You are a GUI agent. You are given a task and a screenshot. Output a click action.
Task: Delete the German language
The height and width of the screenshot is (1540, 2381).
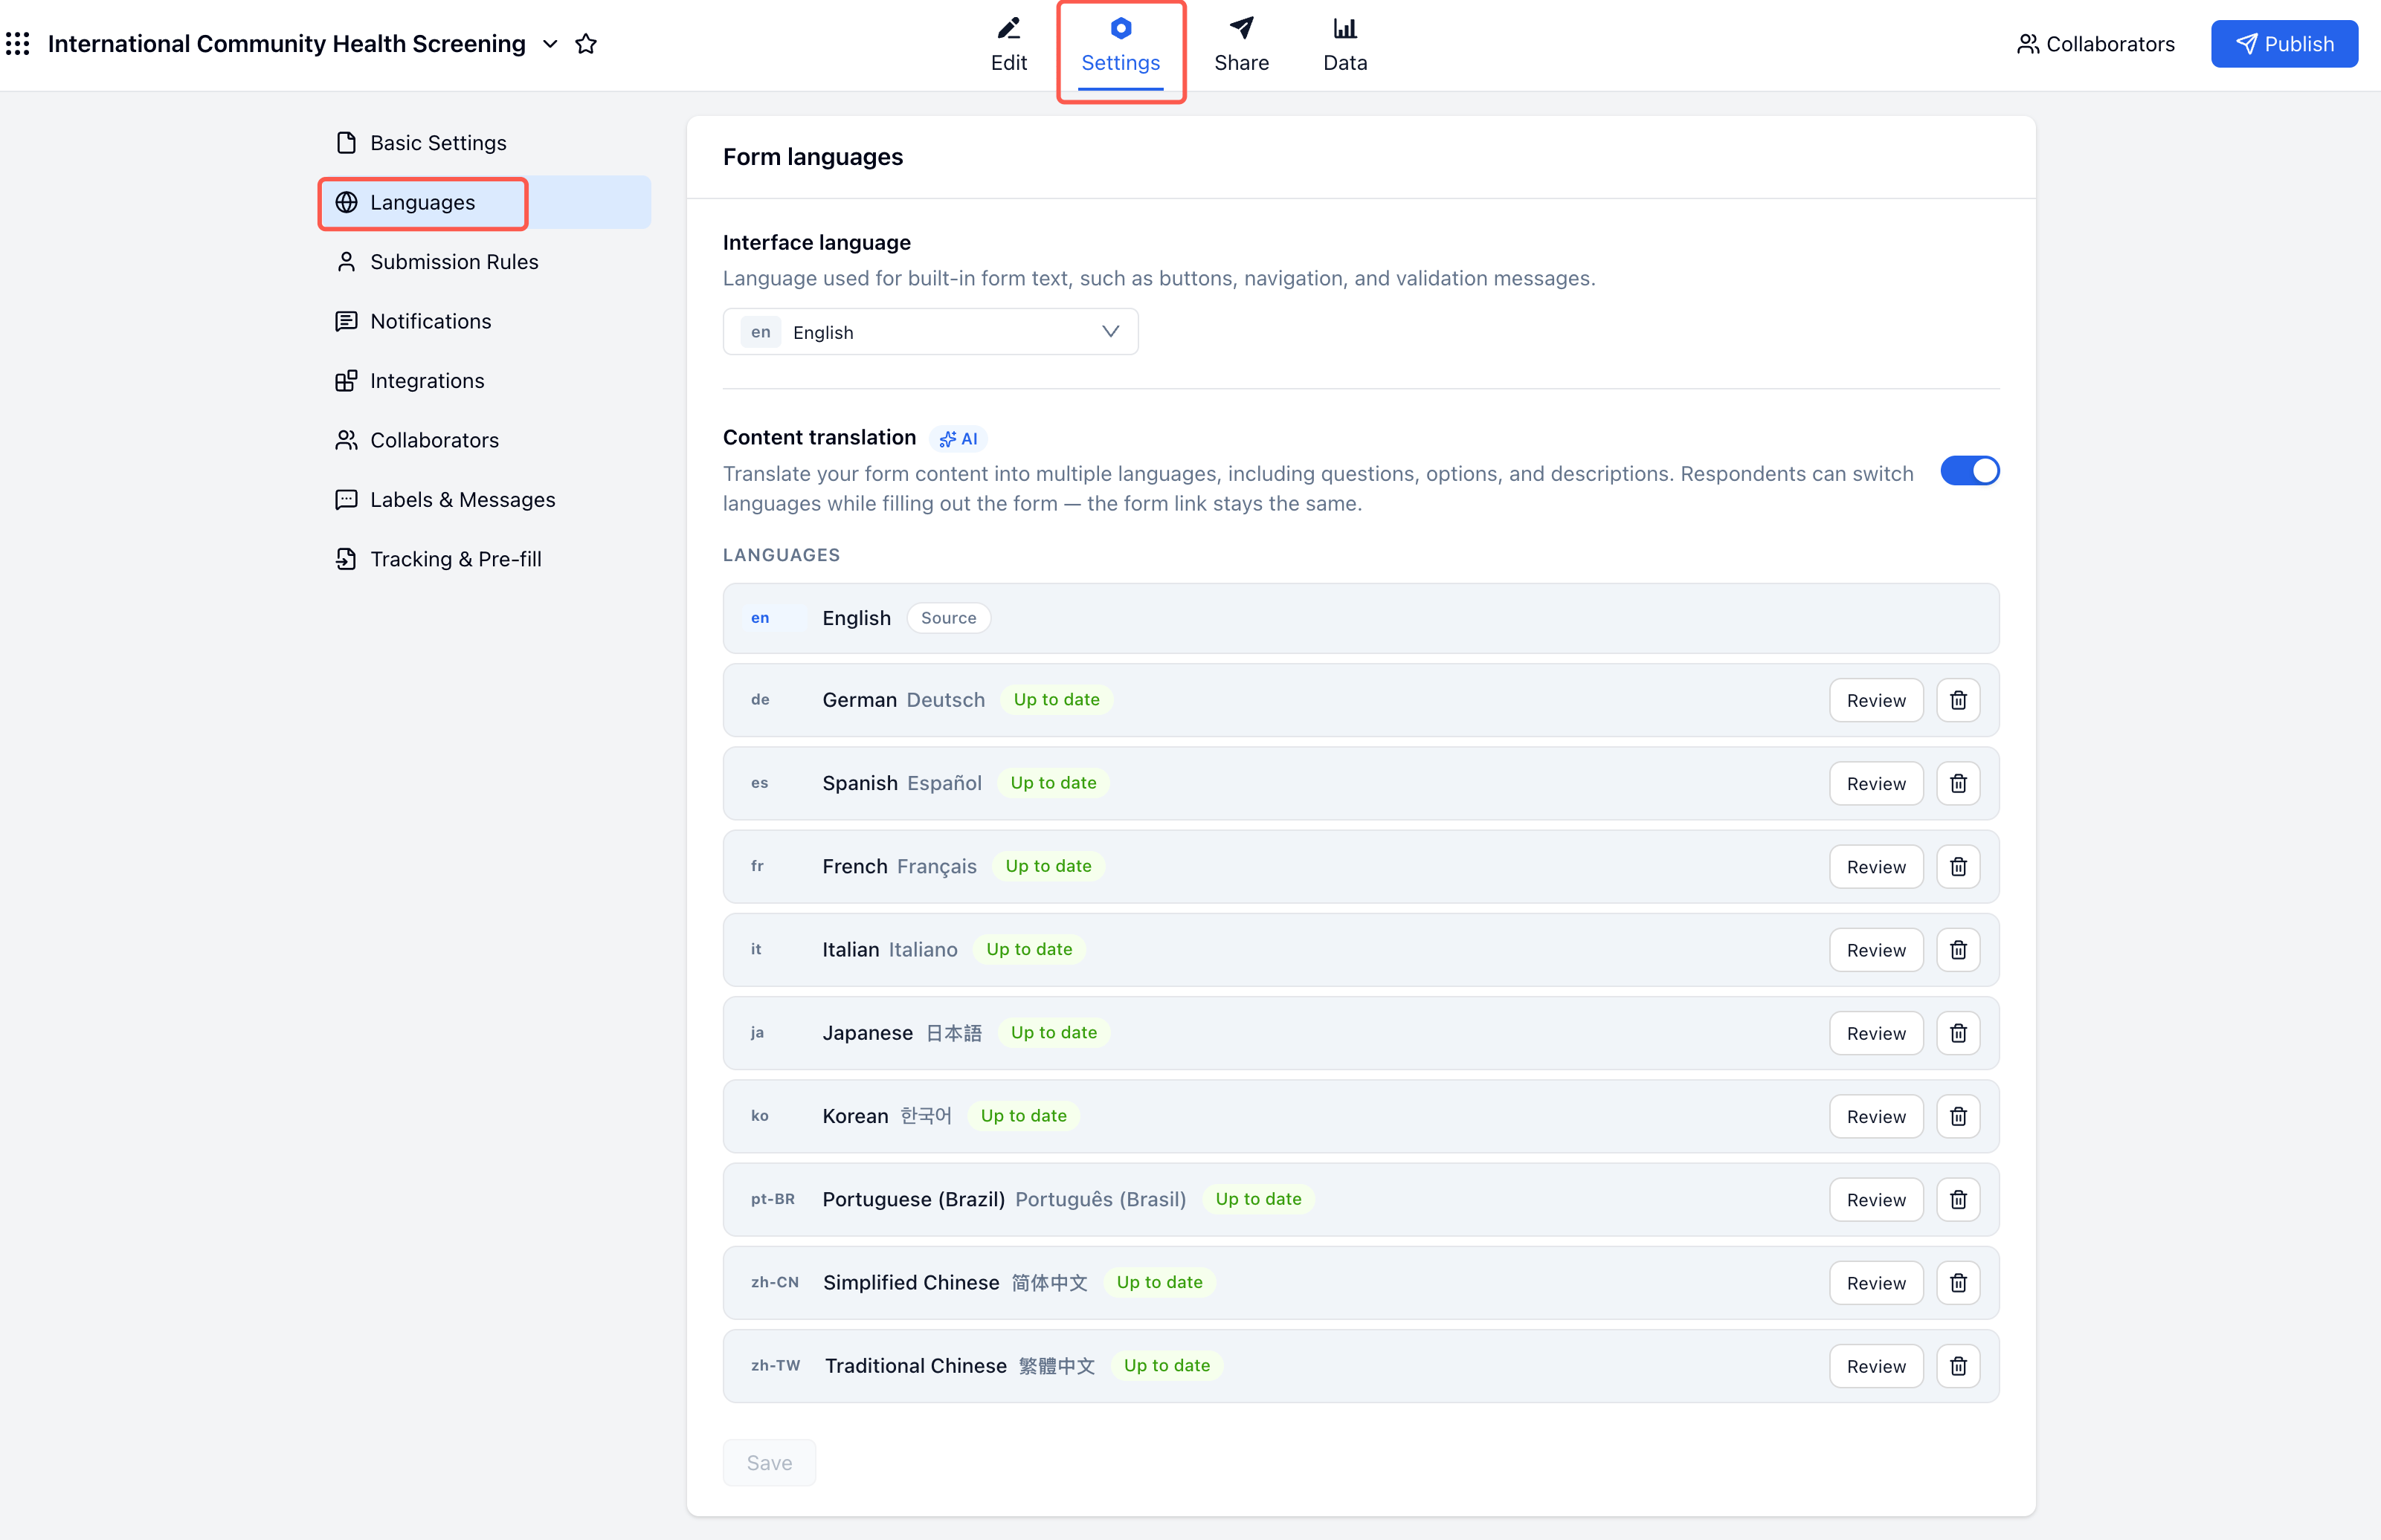[x=1958, y=700]
